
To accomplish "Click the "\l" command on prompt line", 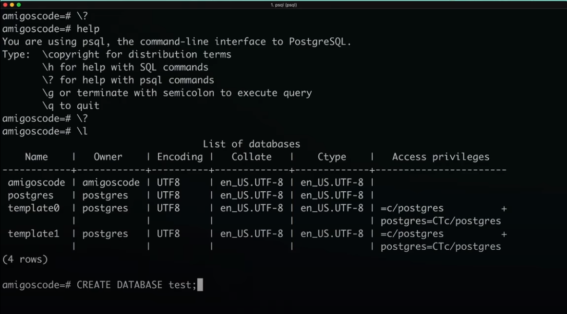I will pos(82,131).
